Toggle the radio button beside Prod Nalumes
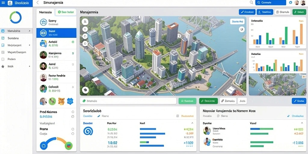308x154 pixels. click(73, 112)
